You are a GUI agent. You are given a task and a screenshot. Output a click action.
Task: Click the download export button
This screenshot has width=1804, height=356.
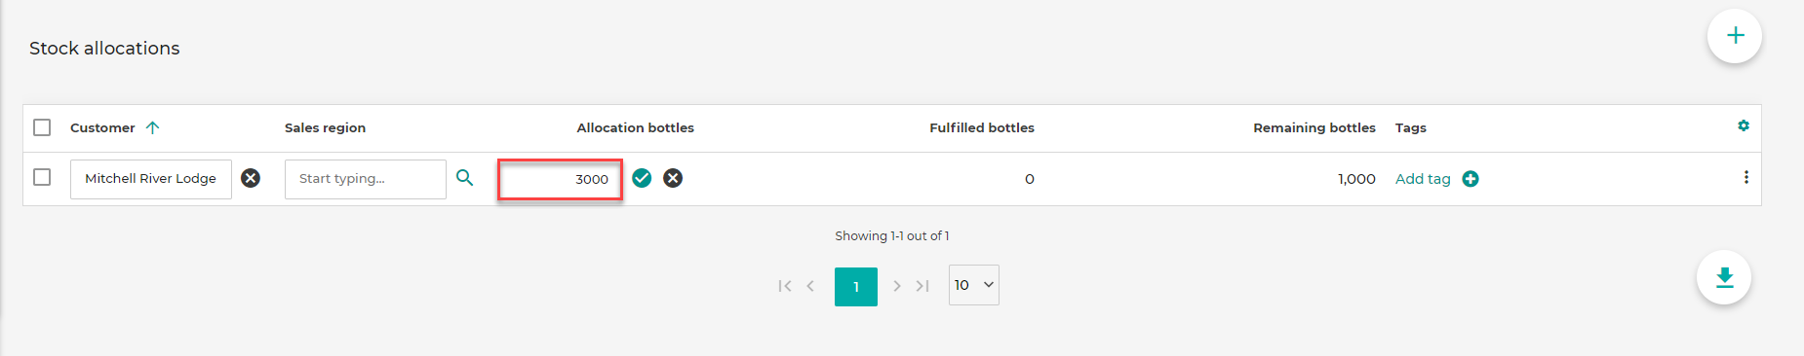pyautogui.click(x=1724, y=278)
